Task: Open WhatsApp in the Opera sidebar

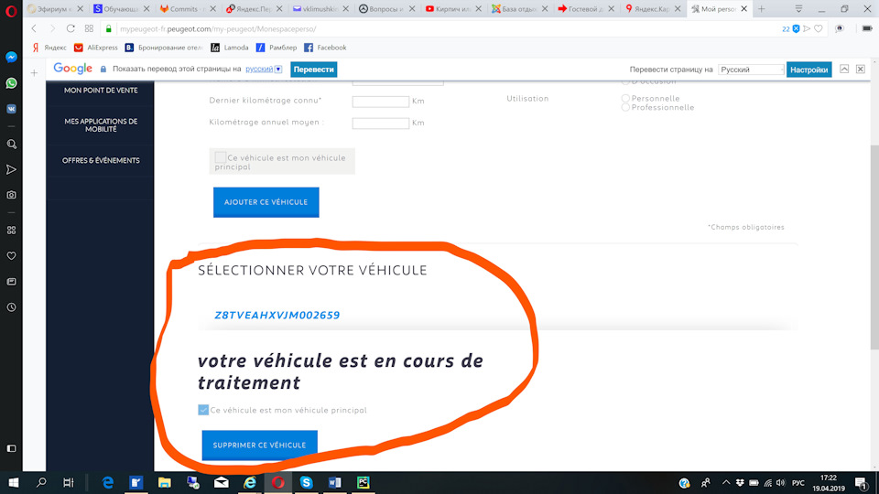Action: coord(11,82)
